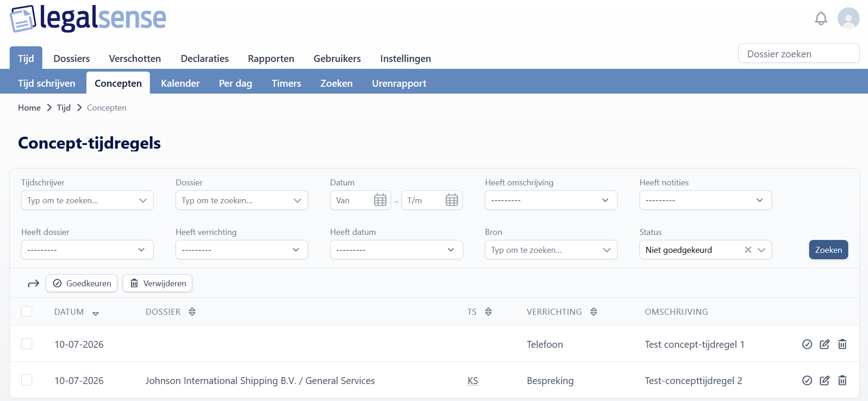Open the Tijdschrijver dropdown
This screenshot has width=868, height=401.
pos(87,200)
